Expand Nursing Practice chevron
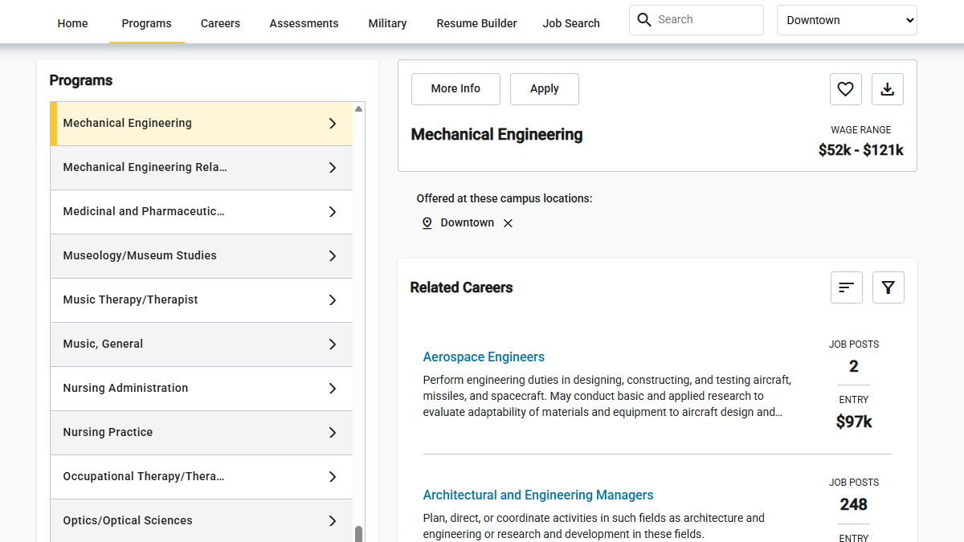 [333, 433]
